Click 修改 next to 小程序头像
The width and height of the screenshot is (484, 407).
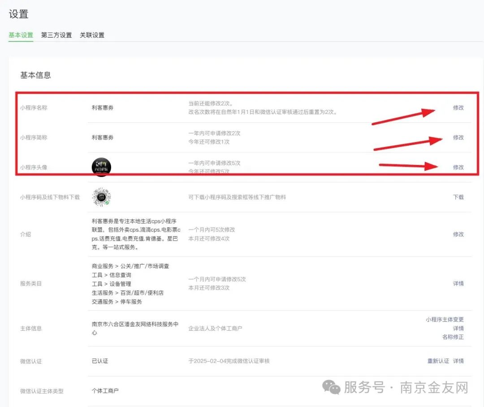pos(458,166)
